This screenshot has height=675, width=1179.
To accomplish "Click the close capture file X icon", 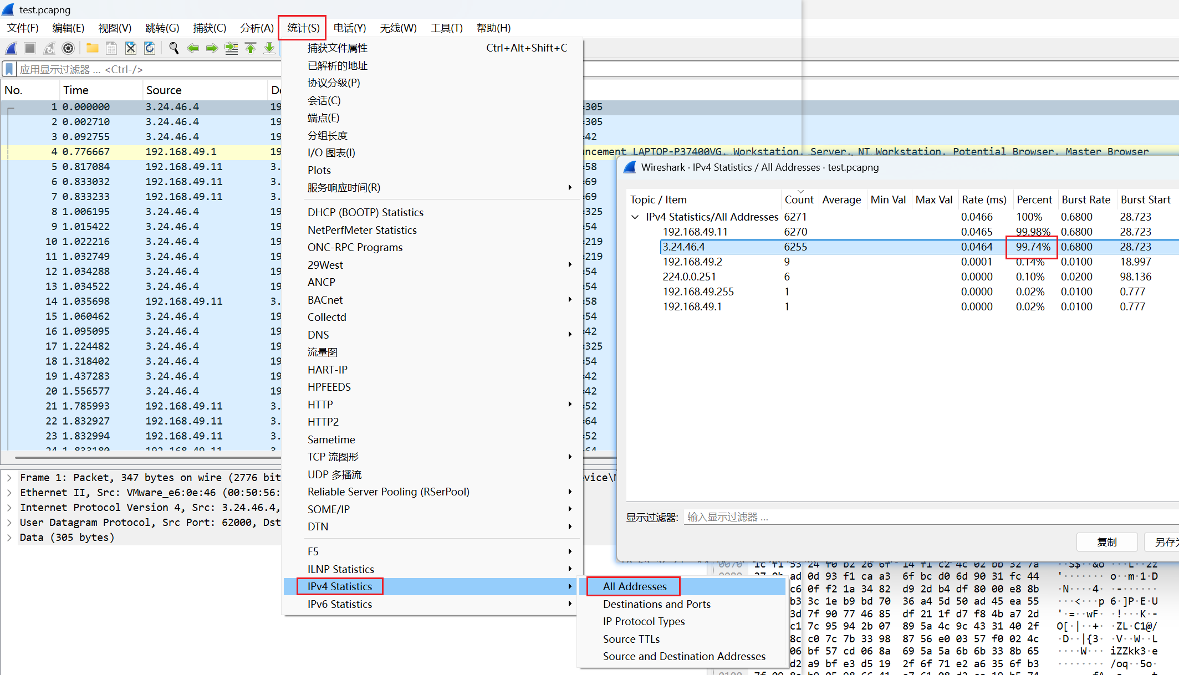I will tap(130, 49).
